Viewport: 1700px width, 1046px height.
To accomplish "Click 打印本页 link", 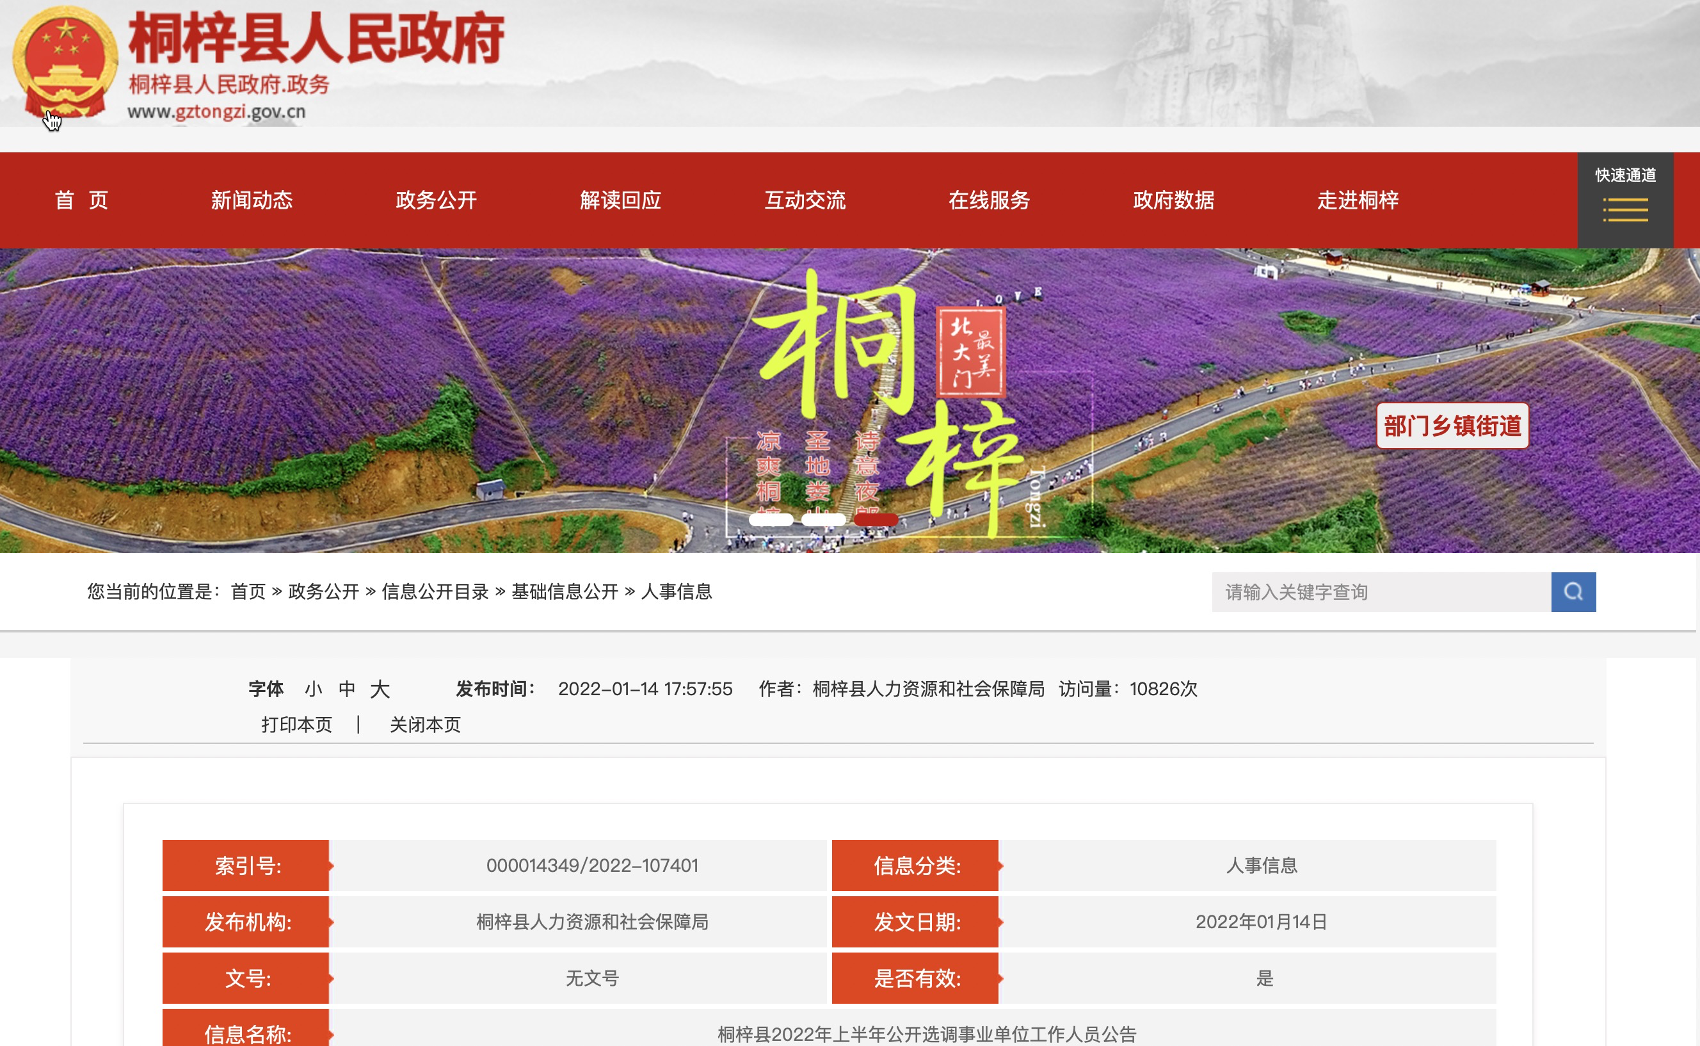I will point(297,724).
